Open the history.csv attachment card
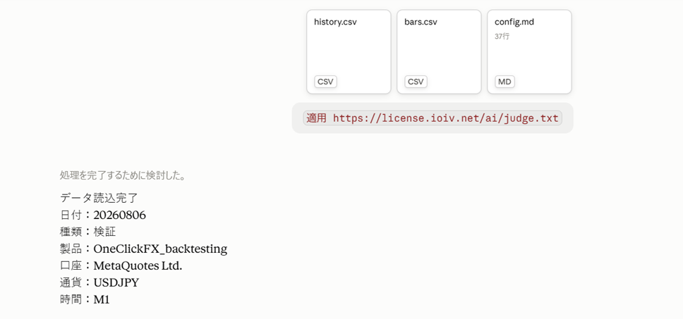683x319 pixels. (349, 51)
